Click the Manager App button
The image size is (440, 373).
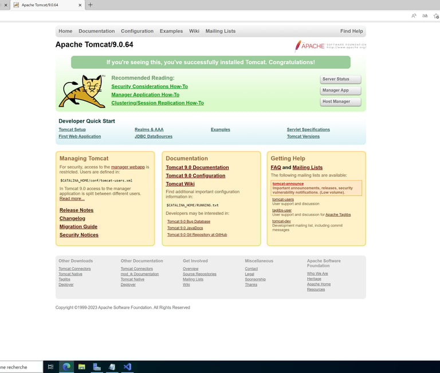[x=340, y=91]
